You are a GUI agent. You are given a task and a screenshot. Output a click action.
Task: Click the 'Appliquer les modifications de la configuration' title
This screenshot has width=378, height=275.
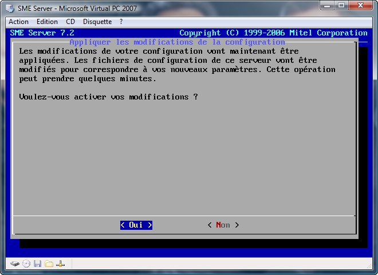click(x=177, y=42)
